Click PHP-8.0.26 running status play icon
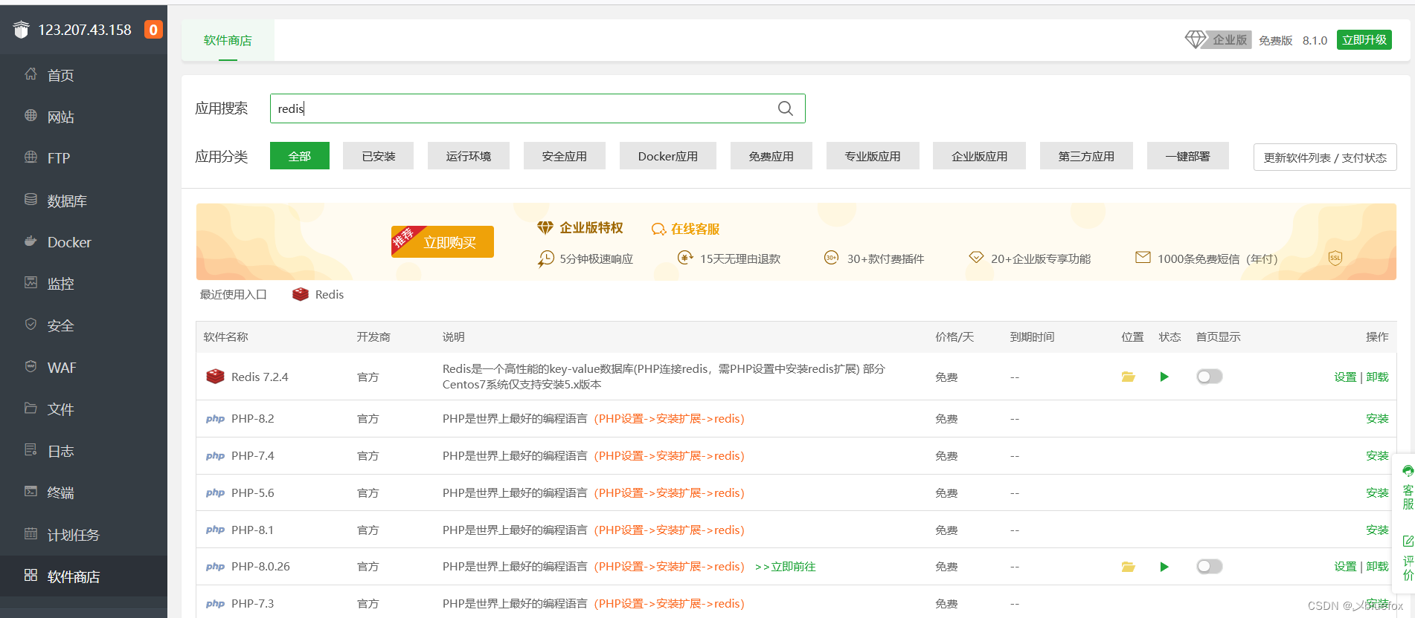 [x=1164, y=567]
